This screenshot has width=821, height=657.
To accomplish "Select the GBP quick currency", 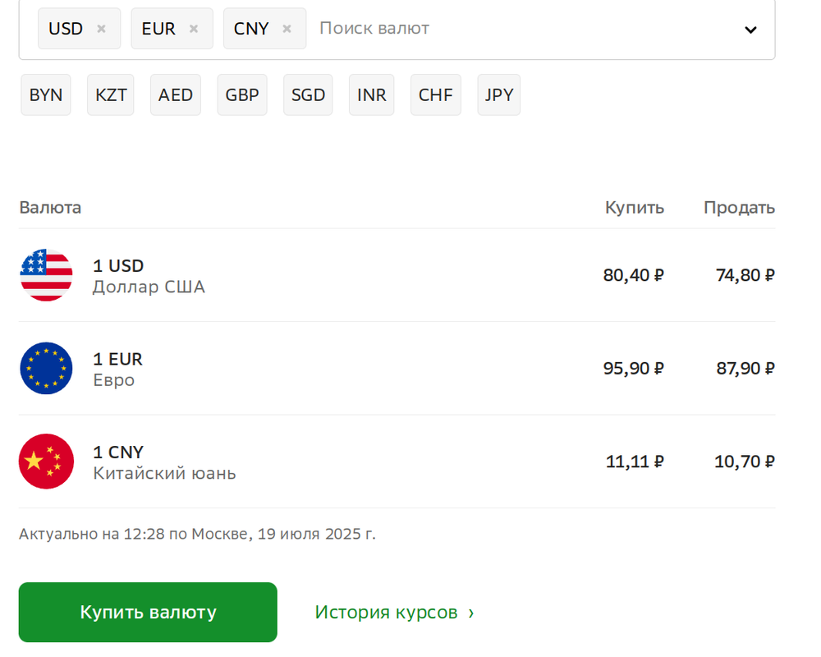I will click(242, 94).
